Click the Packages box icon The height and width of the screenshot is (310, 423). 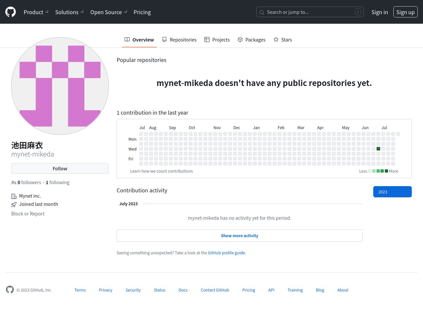(240, 40)
